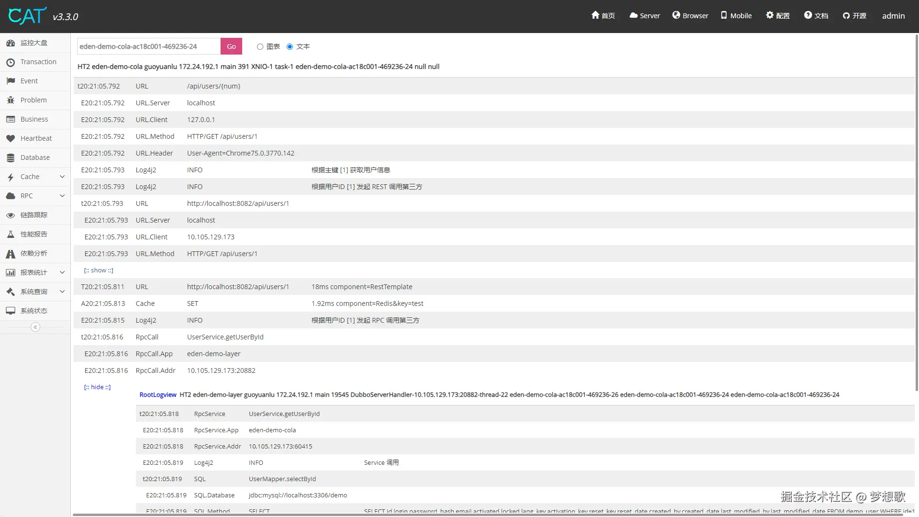Click the message ID input field

148,46
